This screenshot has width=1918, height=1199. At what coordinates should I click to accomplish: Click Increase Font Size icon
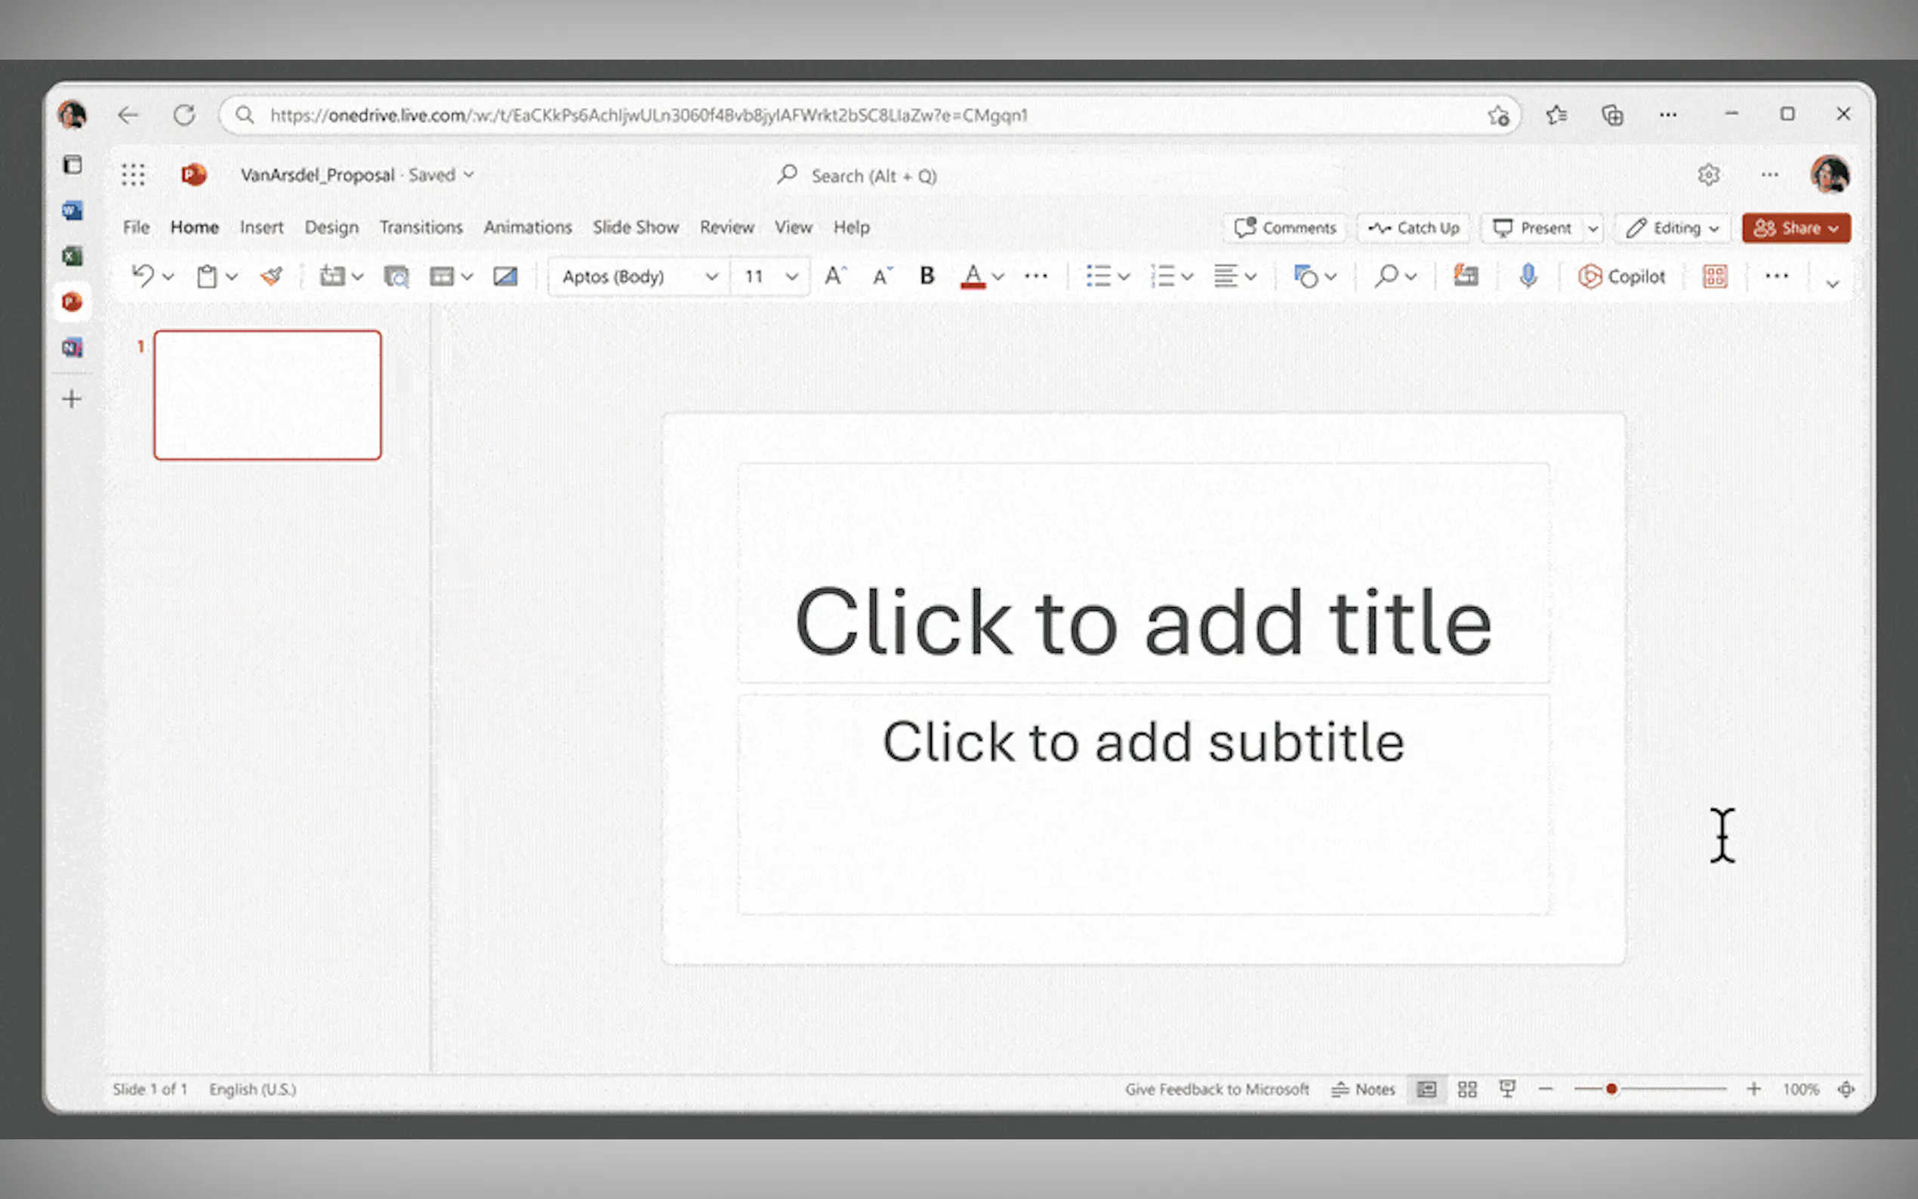click(x=834, y=276)
